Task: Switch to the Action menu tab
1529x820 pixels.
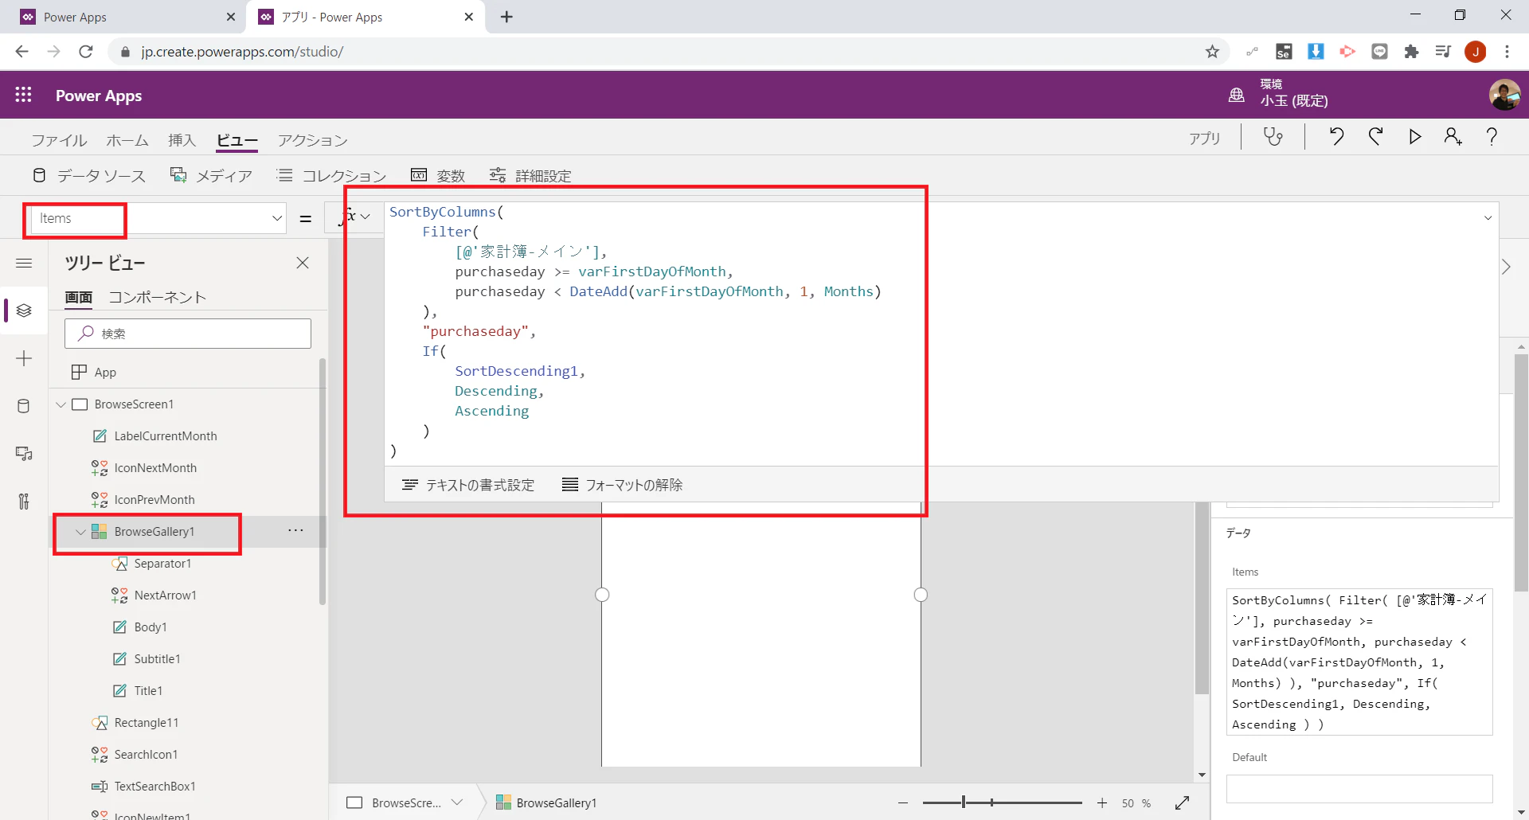Action: pyautogui.click(x=313, y=140)
